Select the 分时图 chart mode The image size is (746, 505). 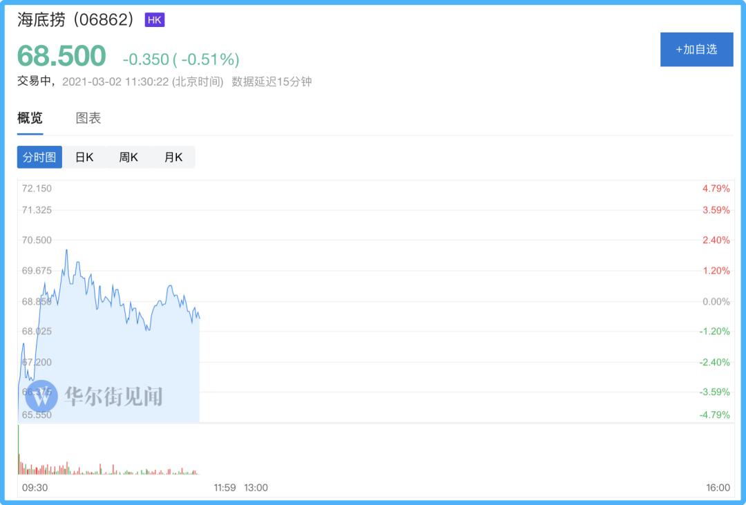coord(39,158)
